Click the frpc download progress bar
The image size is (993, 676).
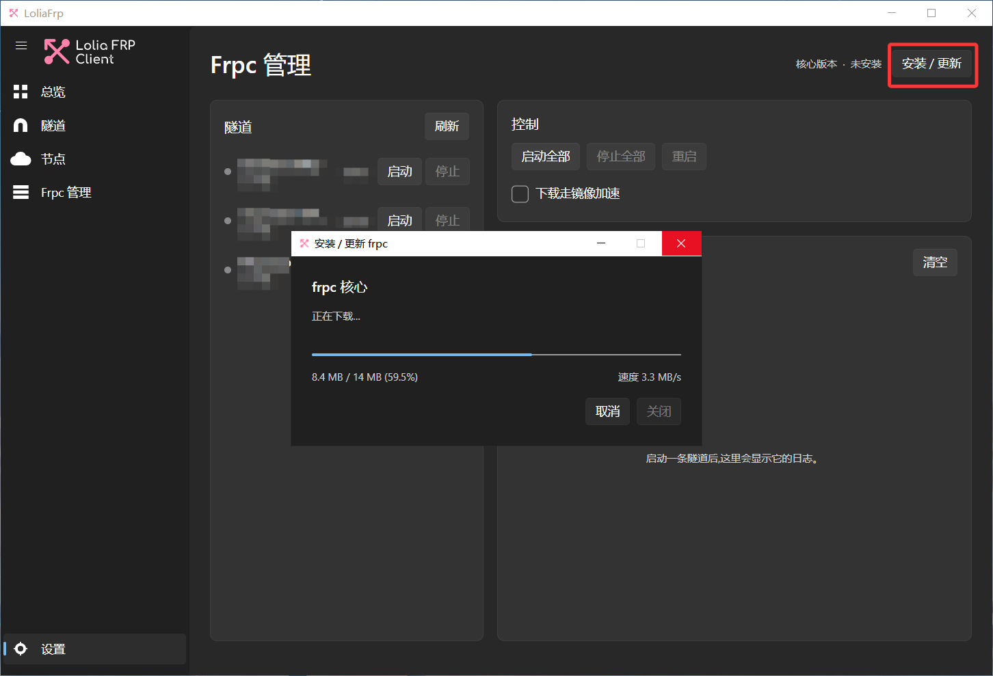click(496, 355)
